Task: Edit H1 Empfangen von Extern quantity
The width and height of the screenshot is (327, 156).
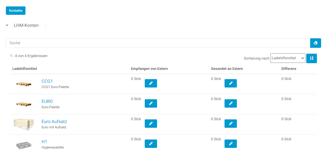Action: click(151, 144)
